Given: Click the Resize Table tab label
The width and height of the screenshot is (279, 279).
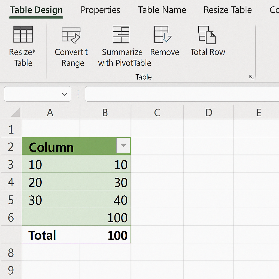Looking at the screenshot, I should point(228,10).
